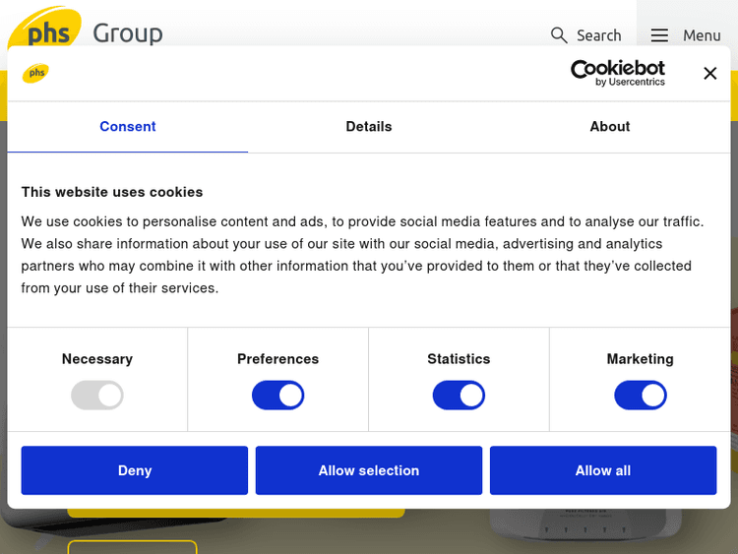Open the Cookiebot by Usercentrics logo

point(618,73)
